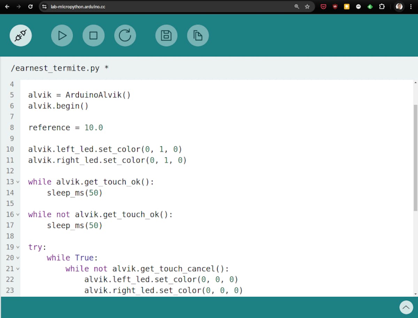Expand the bottom terminal panel chevron
This screenshot has height=318, width=418.
tap(406, 307)
